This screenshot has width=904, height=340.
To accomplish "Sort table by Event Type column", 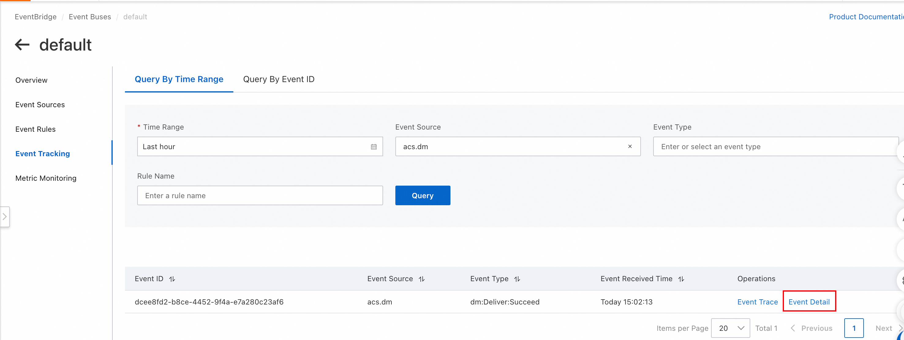I will tap(517, 279).
